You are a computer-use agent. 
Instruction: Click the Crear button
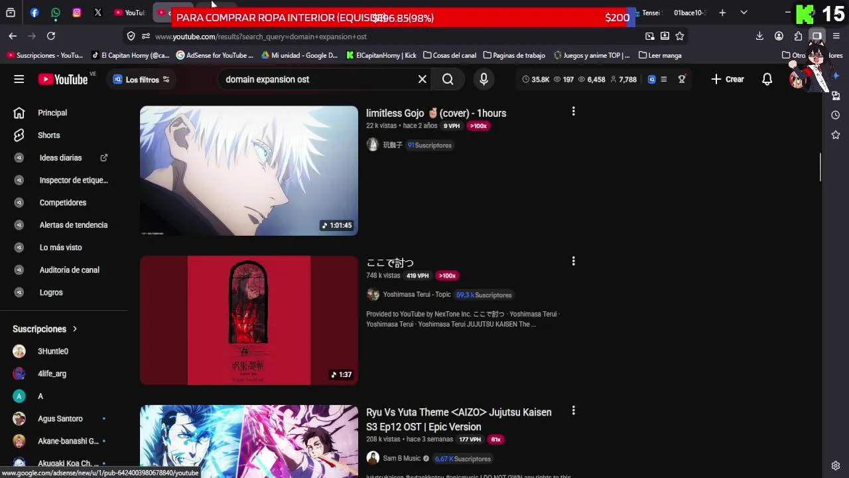(728, 79)
